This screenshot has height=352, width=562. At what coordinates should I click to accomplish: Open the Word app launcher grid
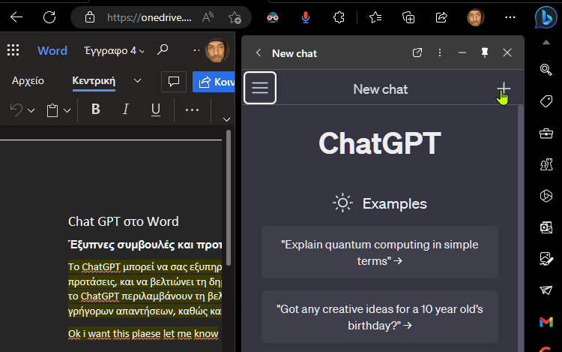[13, 50]
